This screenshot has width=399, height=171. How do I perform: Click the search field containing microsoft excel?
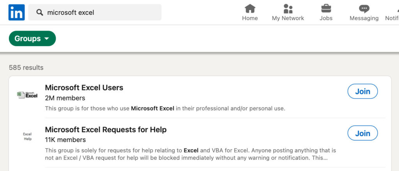click(x=101, y=12)
